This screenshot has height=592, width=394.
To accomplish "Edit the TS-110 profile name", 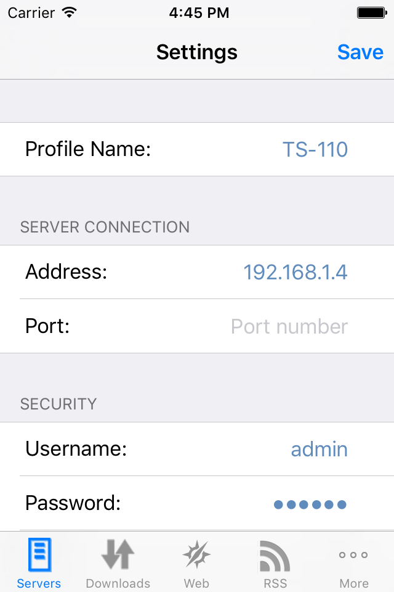I will 315,149.
